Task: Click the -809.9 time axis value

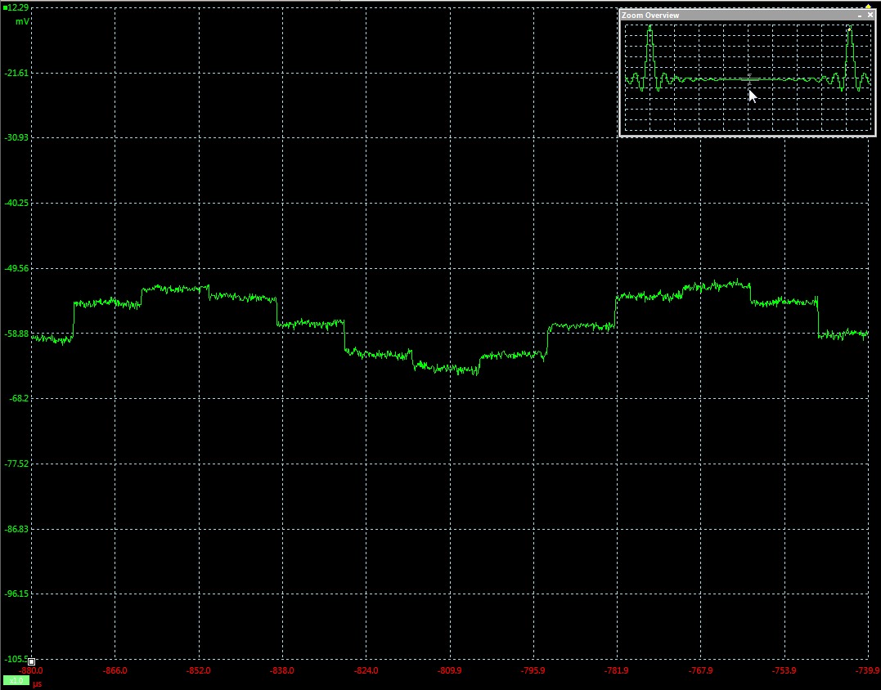Action: coord(450,670)
